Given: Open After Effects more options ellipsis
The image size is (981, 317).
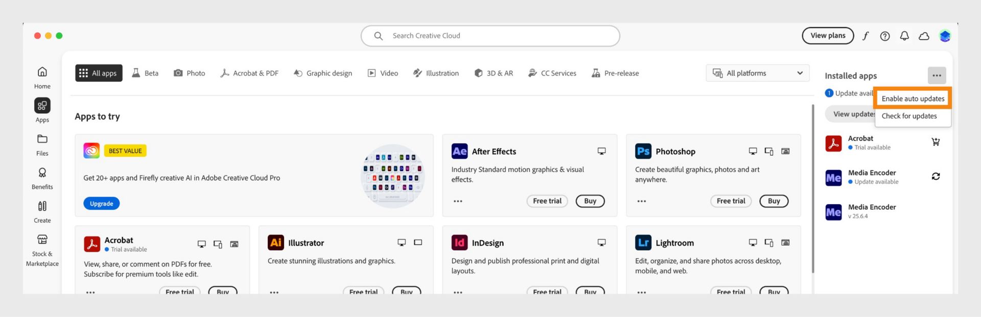Looking at the screenshot, I should 458,201.
